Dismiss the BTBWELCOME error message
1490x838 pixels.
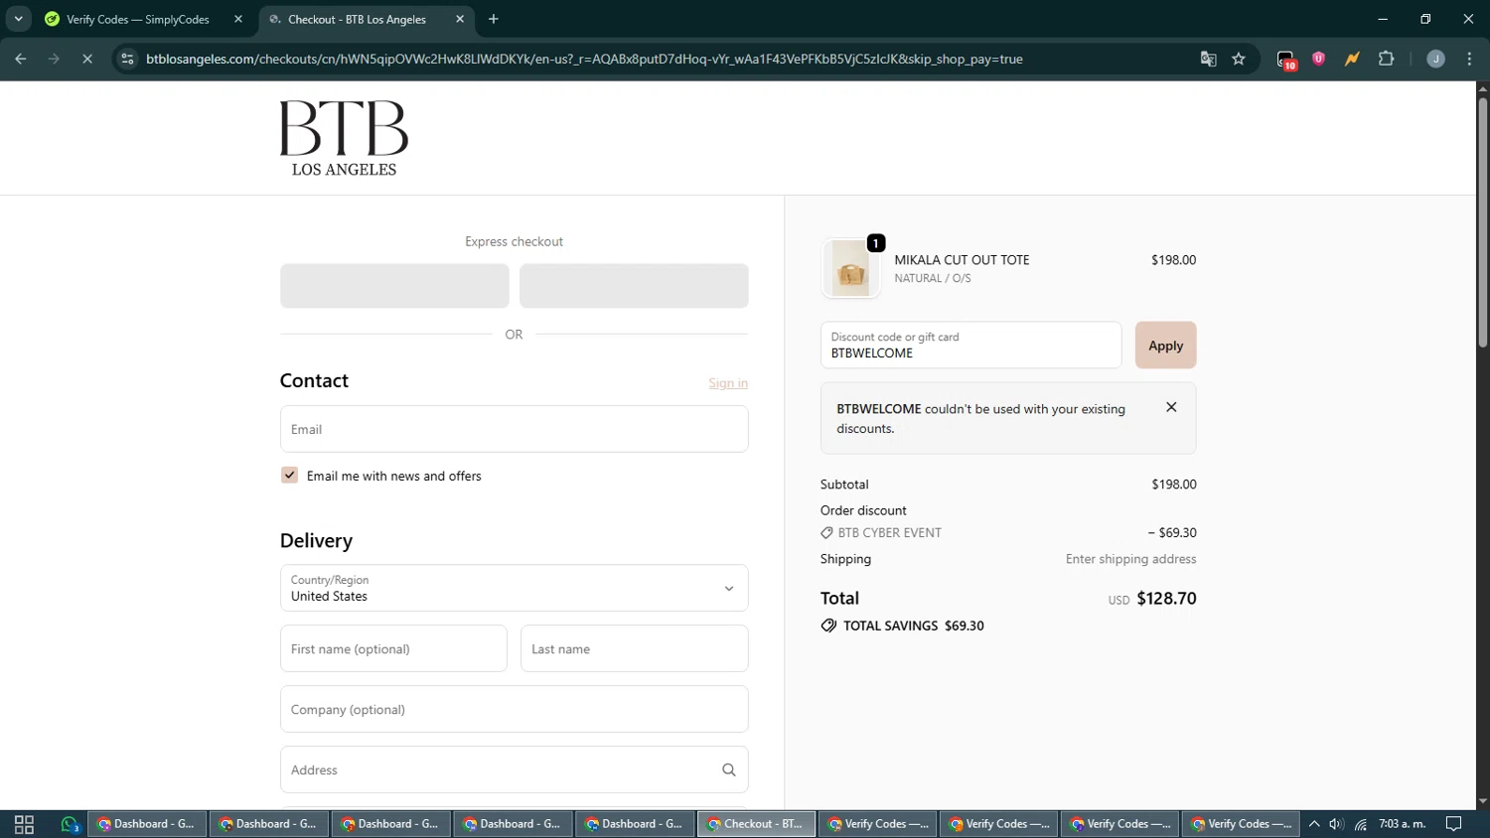pyautogui.click(x=1171, y=407)
